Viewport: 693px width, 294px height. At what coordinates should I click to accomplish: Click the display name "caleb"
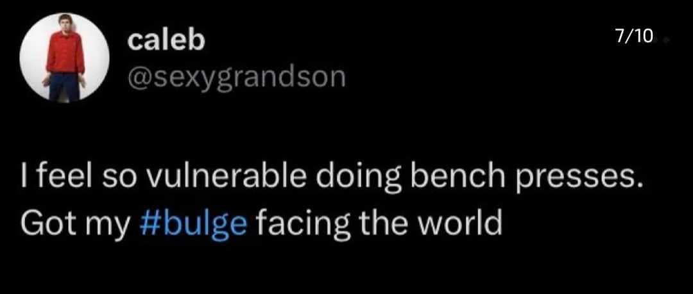pos(166,41)
